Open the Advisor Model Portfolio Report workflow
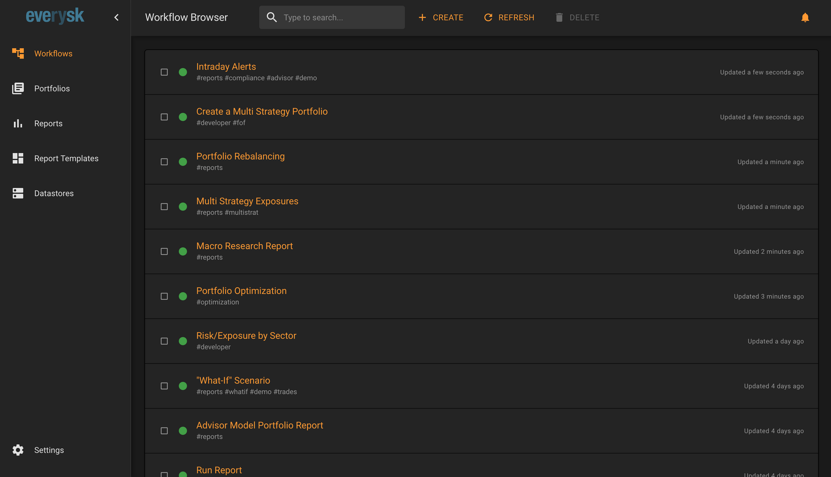 pyautogui.click(x=260, y=425)
